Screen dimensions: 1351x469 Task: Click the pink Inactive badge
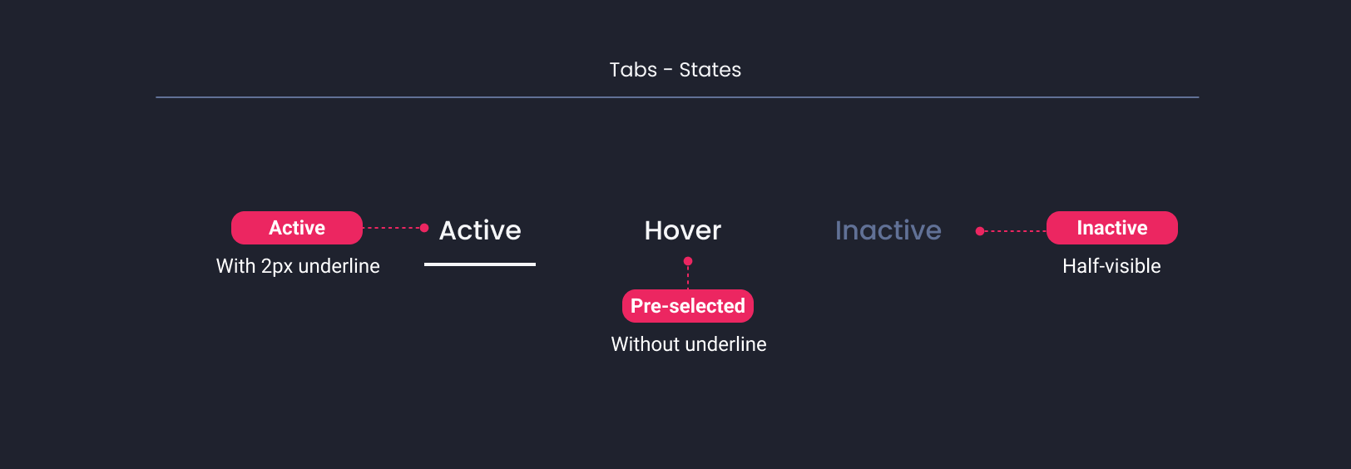click(x=1112, y=228)
